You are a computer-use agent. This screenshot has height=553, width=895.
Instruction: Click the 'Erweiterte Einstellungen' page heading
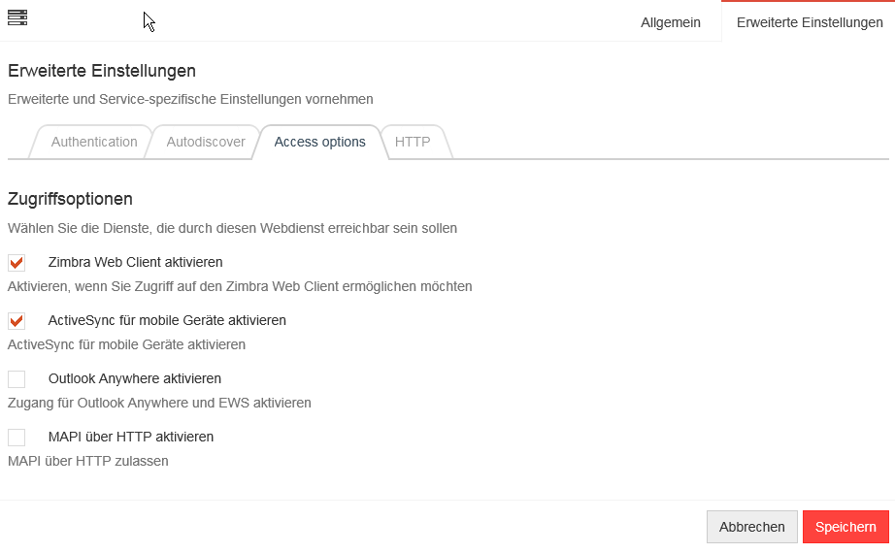[x=102, y=71]
